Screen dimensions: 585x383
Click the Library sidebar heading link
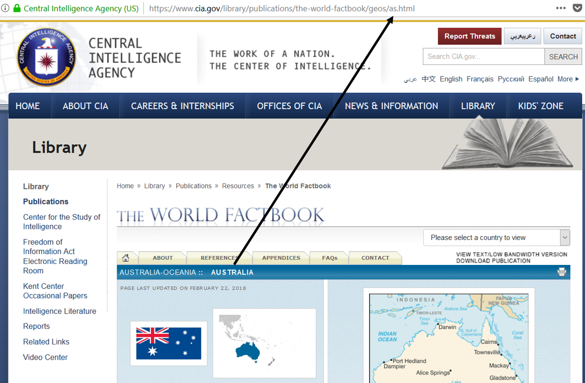36,186
